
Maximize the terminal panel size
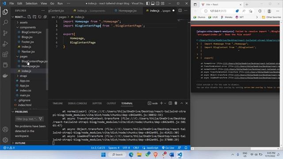coord(182,103)
